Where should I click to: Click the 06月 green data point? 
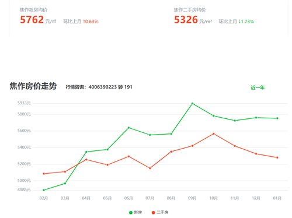tap(128, 128)
